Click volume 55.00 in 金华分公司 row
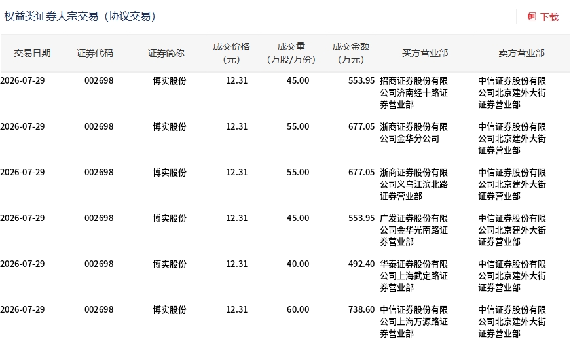Viewport: 571px width, 348px height. point(298,126)
